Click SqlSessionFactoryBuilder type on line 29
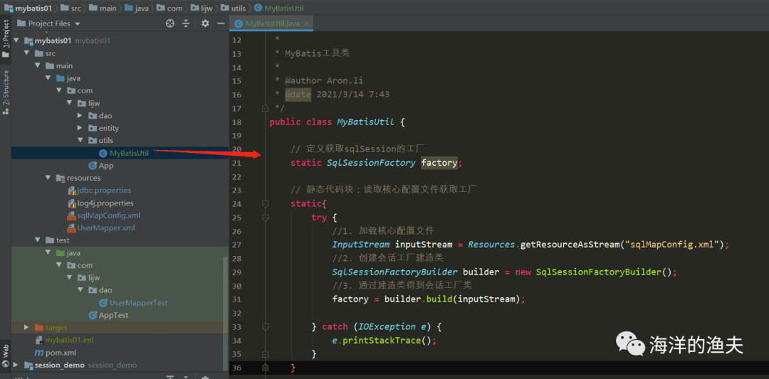 click(394, 272)
